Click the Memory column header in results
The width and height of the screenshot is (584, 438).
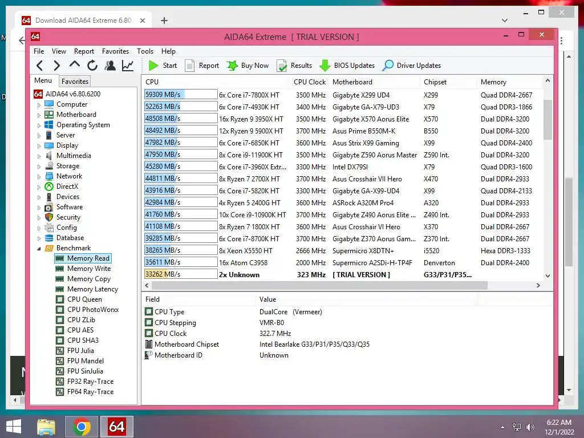(x=510, y=82)
